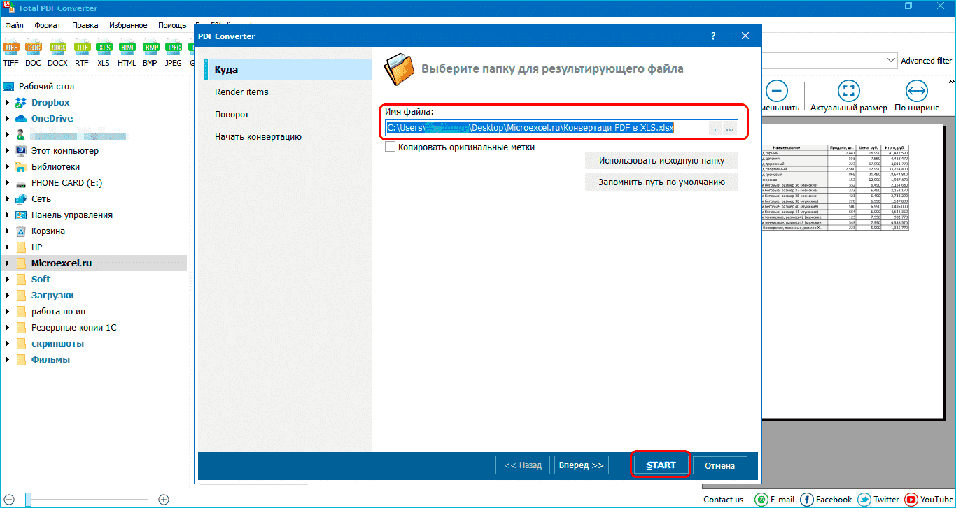Image resolution: width=956 pixels, height=508 pixels.
Task: Click the TIFF format icon
Action: (10, 48)
